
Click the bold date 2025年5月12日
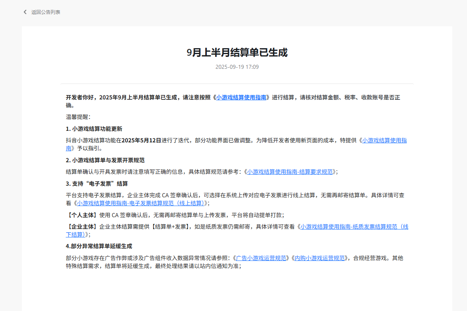(141, 140)
